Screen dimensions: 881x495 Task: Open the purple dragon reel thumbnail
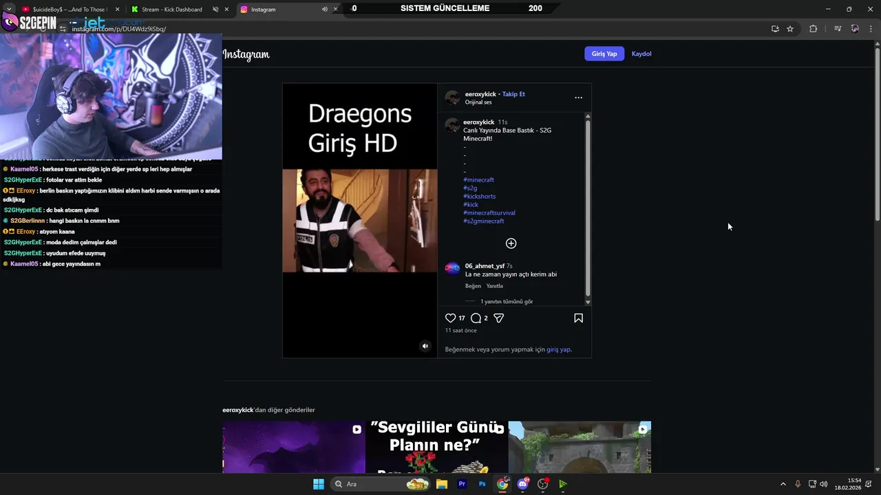pyautogui.click(x=294, y=447)
